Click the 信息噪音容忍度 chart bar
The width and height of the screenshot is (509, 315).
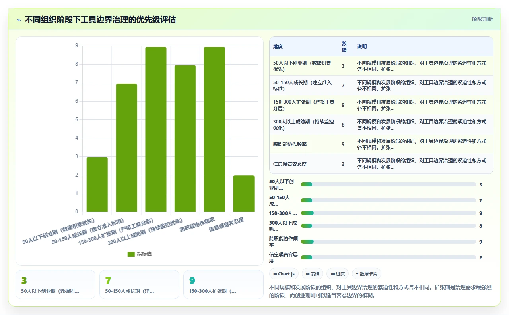(x=244, y=194)
